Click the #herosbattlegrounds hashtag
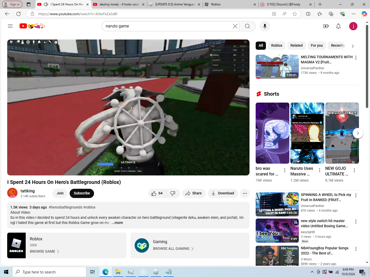 click(x=66, y=207)
